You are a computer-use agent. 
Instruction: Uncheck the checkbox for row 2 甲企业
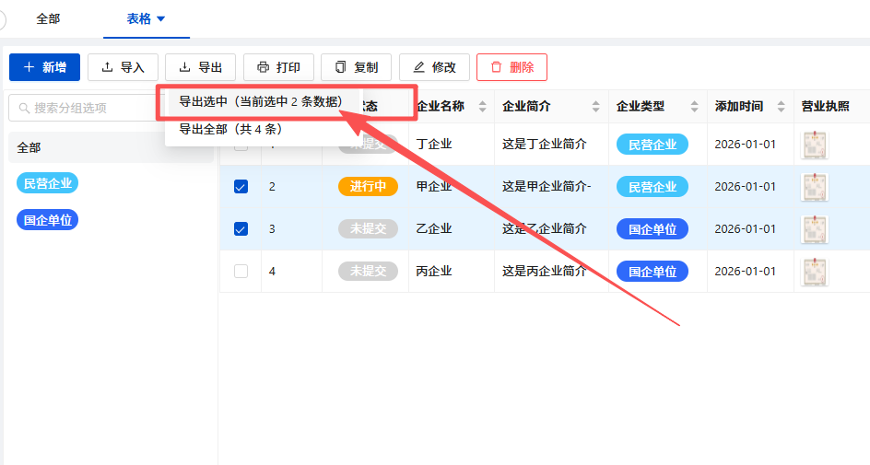(241, 187)
